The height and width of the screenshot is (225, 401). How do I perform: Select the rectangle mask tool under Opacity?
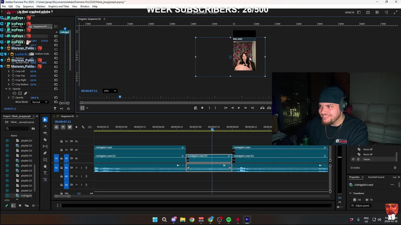pos(20,93)
